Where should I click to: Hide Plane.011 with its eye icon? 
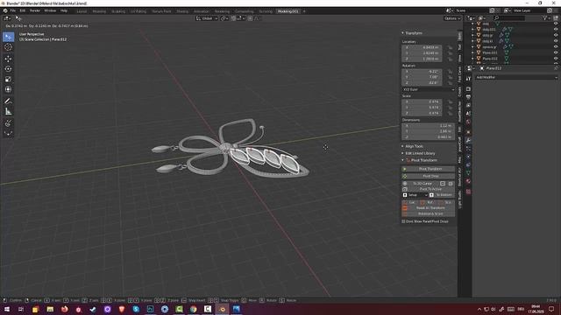click(x=556, y=52)
